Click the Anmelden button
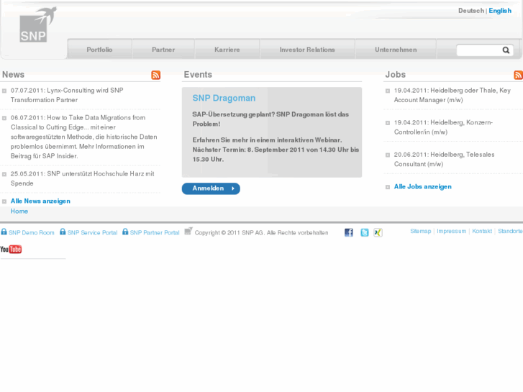Image resolution: width=523 pixels, height=392 pixels. 211,188
